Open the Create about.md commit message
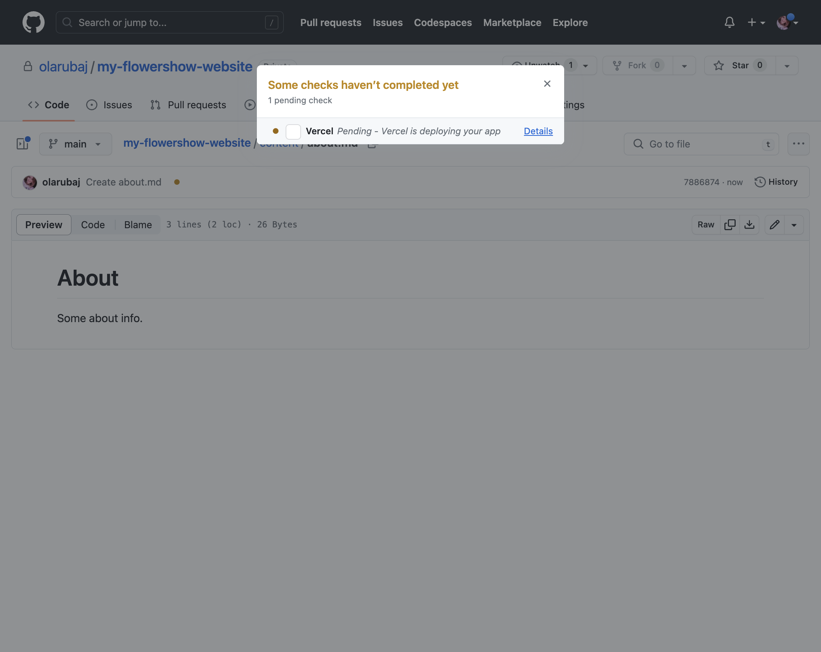The image size is (821, 652). [123, 182]
